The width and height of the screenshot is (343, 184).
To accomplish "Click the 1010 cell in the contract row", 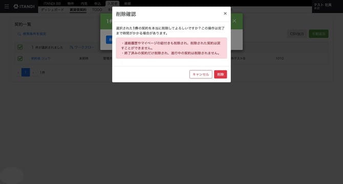I will click(x=280, y=58).
